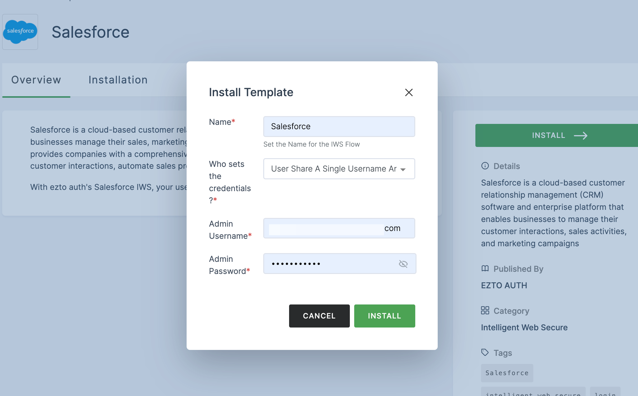This screenshot has height=396, width=638.
Task: Click the Admin Password field
Action: tap(340, 264)
